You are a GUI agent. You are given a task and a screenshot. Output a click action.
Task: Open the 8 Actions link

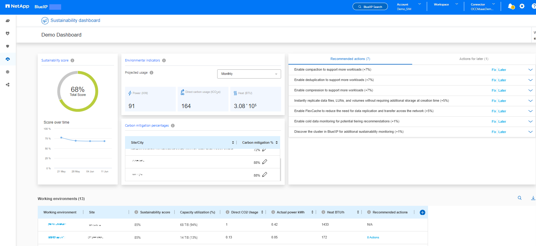click(x=373, y=237)
